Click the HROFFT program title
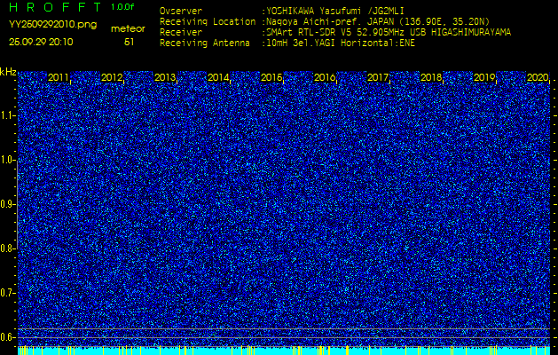This screenshot has height=355, width=558. point(55,7)
